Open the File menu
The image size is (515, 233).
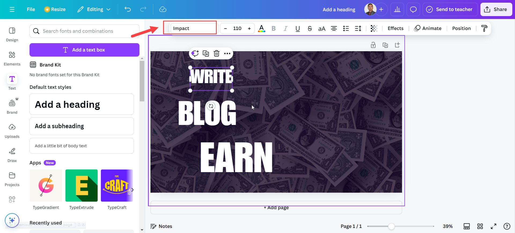pyautogui.click(x=31, y=9)
